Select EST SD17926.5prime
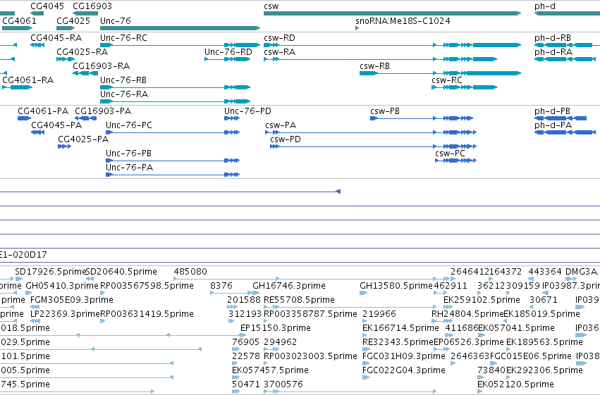This screenshot has height=395, width=600. 50,272
